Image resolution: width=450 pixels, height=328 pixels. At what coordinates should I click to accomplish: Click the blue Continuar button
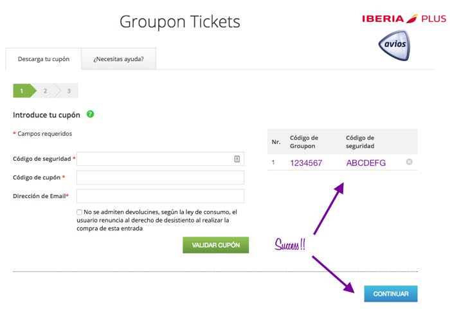[x=391, y=294]
